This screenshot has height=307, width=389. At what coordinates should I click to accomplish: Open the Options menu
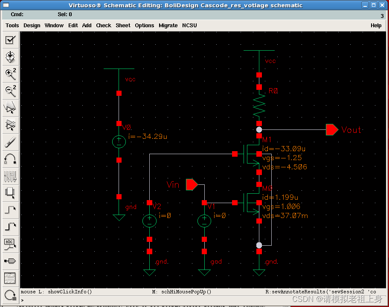point(145,25)
